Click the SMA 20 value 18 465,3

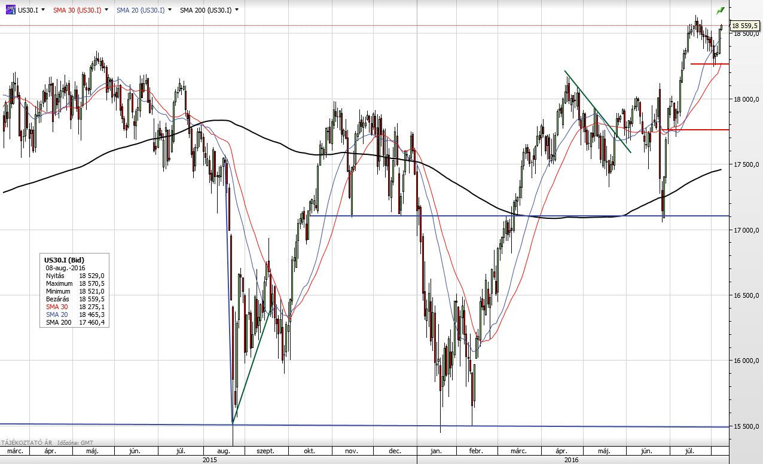pyautogui.click(x=91, y=315)
